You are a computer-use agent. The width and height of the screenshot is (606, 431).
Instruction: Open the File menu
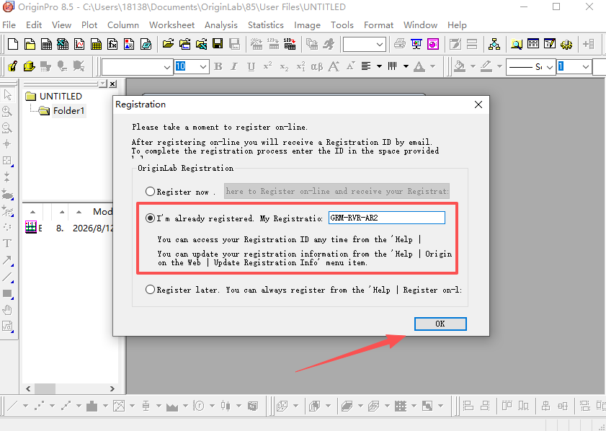coord(9,25)
